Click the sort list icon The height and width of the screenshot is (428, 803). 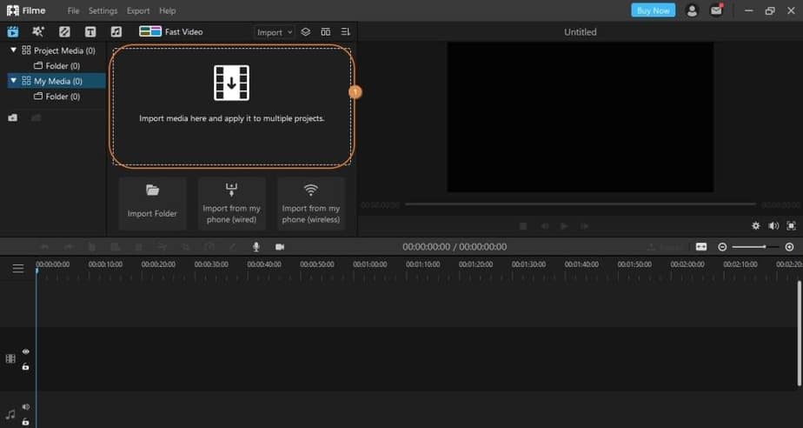pos(346,32)
